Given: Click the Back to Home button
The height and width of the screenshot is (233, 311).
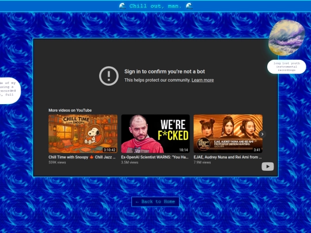Looking at the screenshot, I should click(x=155, y=202).
